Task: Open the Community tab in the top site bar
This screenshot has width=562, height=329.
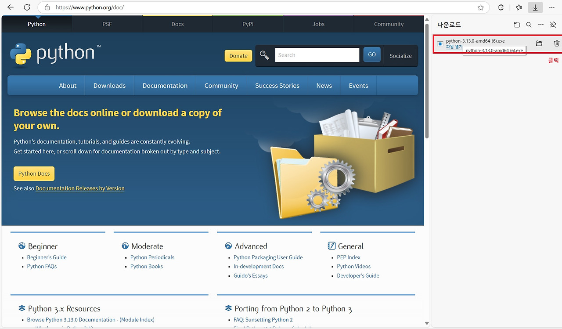Action: (389, 24)
